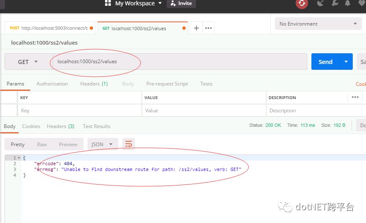Click the red sync status icon
Image resolution: width=366 pixels, height=223 pixels.
(x=302, y=3)
